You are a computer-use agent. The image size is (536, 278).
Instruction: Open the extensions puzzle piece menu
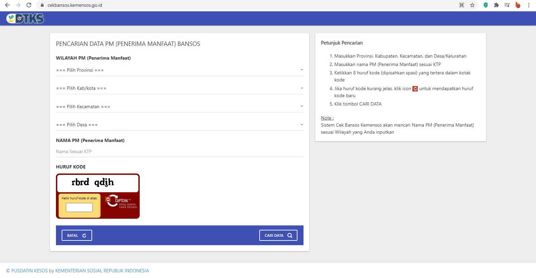pyautogui.click(x=496, y=5)
